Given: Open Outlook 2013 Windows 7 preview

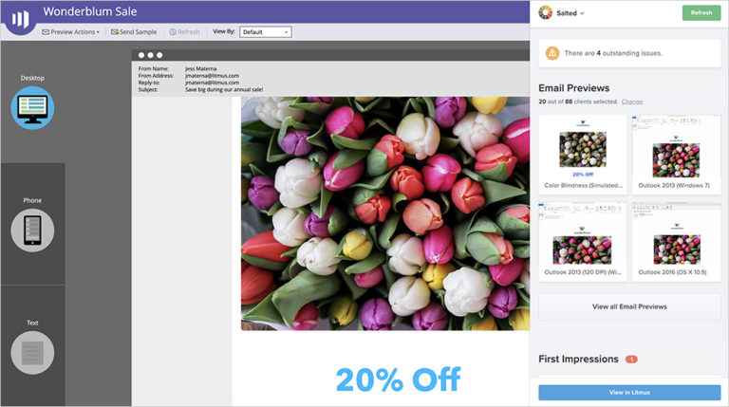Looking at the screenshot, I should pyautogui.click(x=677, y=155).
